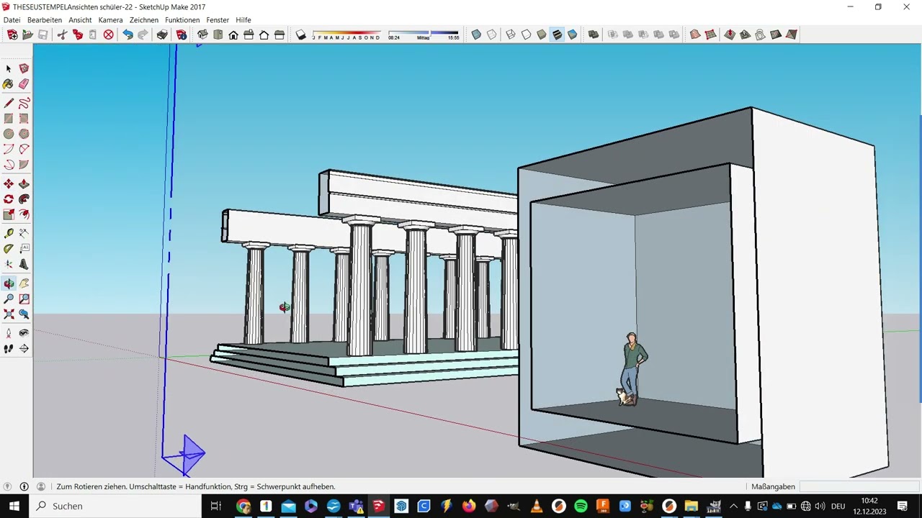
Task: Open the Zeichnen menu
Action: click(144, 20)
